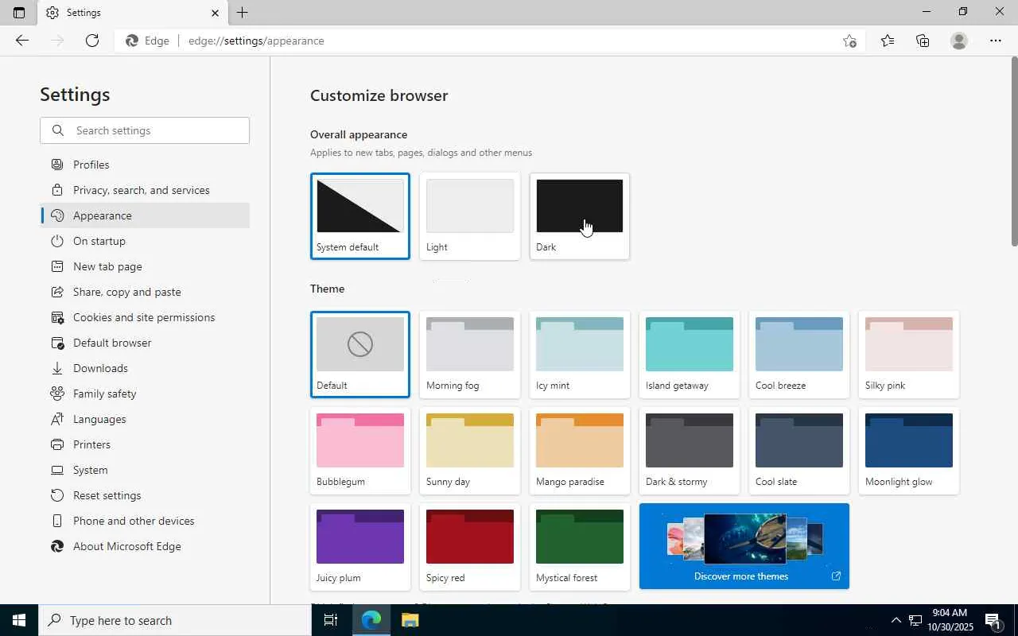
Task: Open the Favorites list icon
Action: tap(888, 41)
